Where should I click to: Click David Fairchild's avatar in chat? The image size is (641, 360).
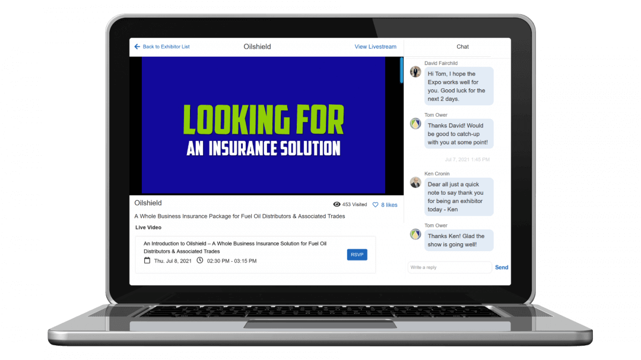[415, 72]
